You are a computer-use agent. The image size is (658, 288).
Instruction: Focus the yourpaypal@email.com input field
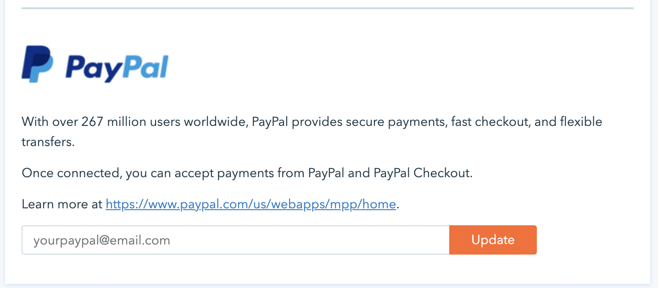pyautogui.click(x=235, y=240)
